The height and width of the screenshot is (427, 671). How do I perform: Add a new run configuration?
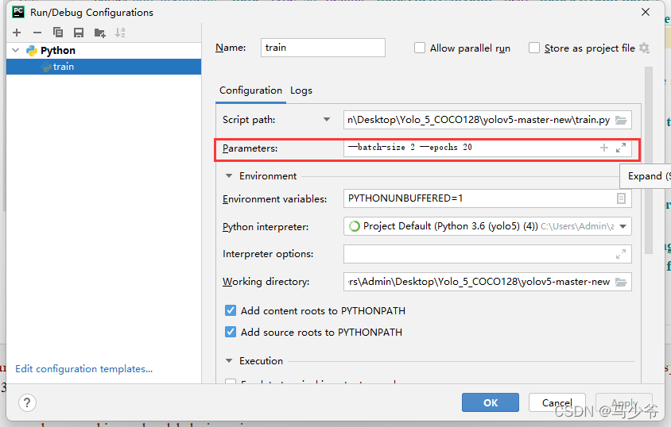(17, 33)
